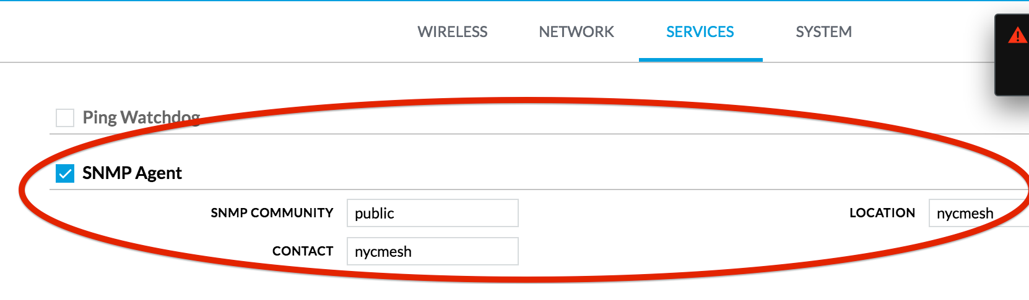Uncheck the SNMP Agent checkbox
The image size is (1029, 300).
pyautogui.click(x=65, y=173)
